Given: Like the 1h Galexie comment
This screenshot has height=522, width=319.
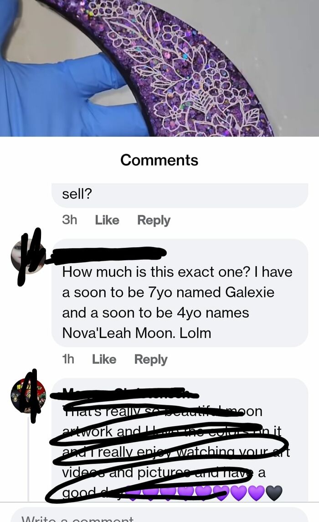Looking at the screenshot, I should [104, 359].
